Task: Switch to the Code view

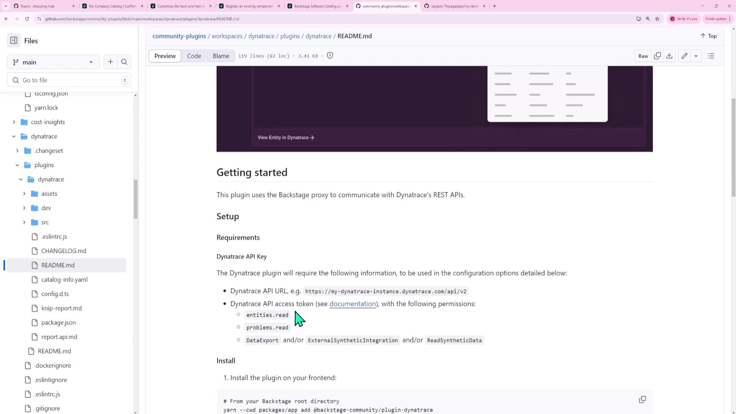Action: [194, 56]
